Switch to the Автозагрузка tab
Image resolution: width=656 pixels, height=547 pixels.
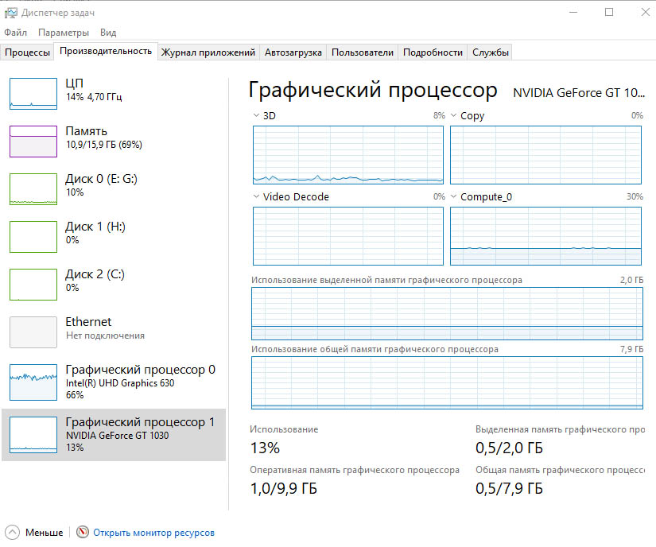tap(293, 52)
